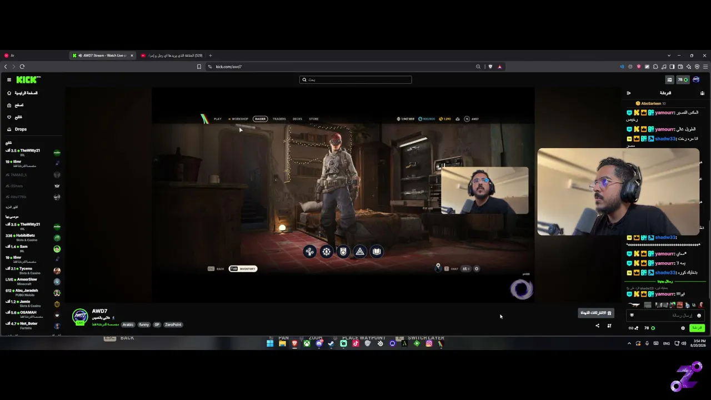This screenshot has height=400, width=711.
Task: Open the Drops page in sidebar
Action: pyautogui.click(x=21, y=129)
